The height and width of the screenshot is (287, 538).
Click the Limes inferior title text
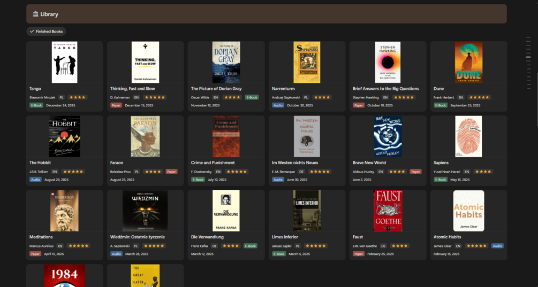[285, 237]
